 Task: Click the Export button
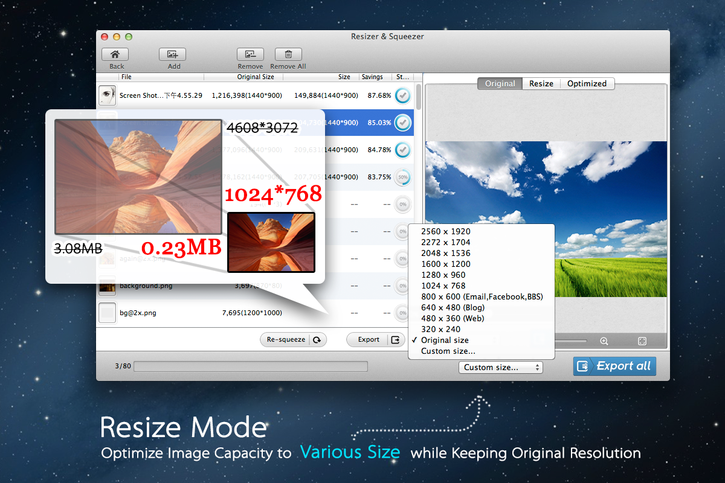tap(375, 339)
